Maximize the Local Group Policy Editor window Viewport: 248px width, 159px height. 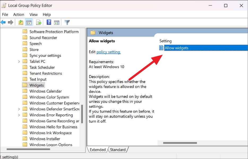226,6
